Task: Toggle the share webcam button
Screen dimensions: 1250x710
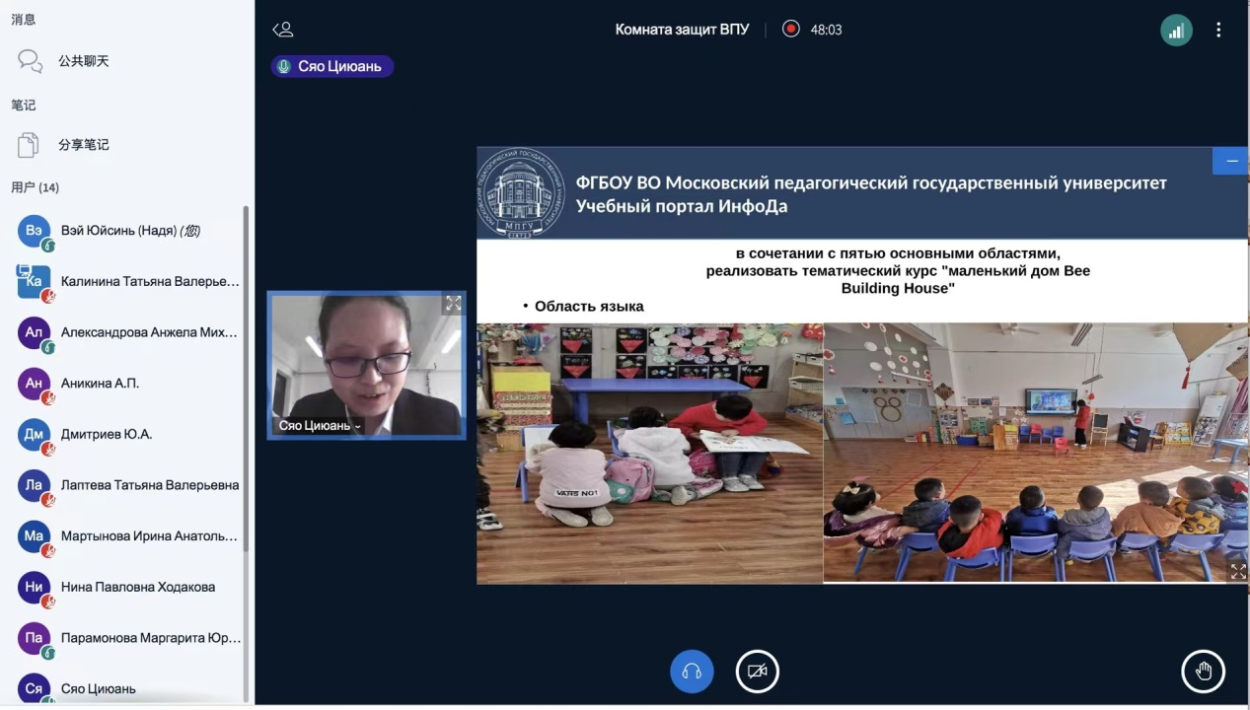Action: click(757, 672)
